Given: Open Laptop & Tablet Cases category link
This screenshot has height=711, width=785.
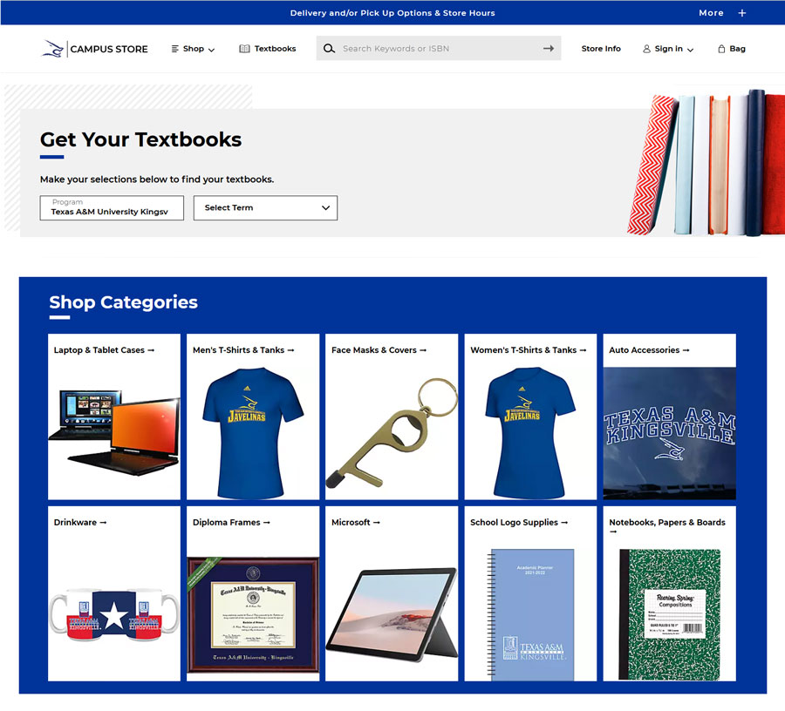Looking at the screenshot, I should pos(104,350).
